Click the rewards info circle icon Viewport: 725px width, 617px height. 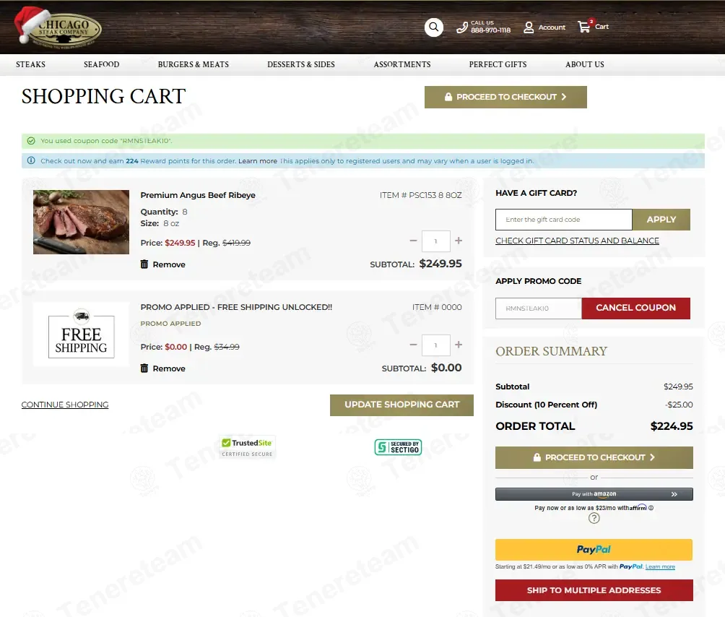31,160
